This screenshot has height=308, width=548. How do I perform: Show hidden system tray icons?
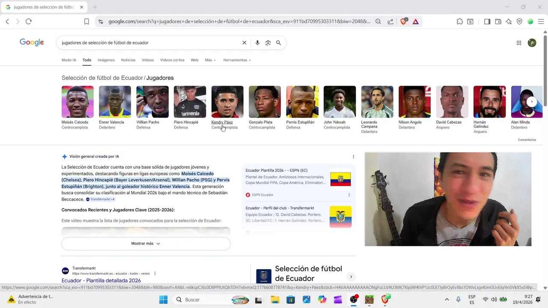tap(447, 299)
